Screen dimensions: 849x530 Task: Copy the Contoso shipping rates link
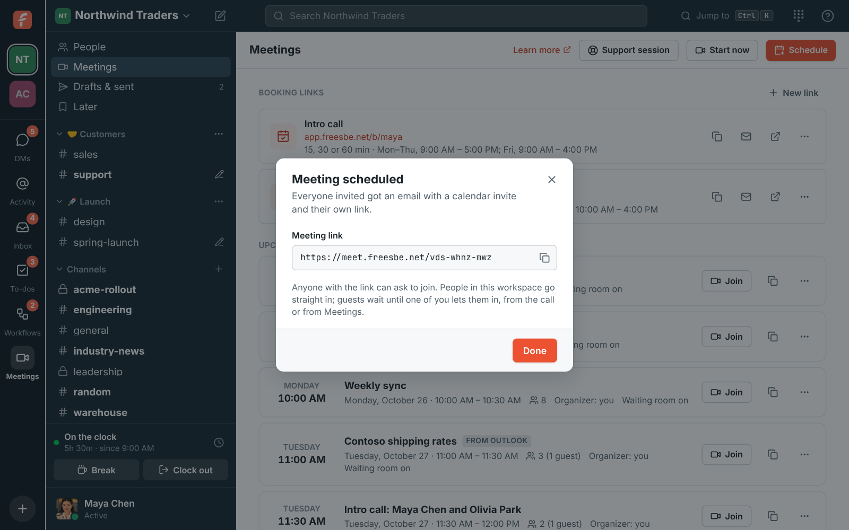[x=773, y=455]
